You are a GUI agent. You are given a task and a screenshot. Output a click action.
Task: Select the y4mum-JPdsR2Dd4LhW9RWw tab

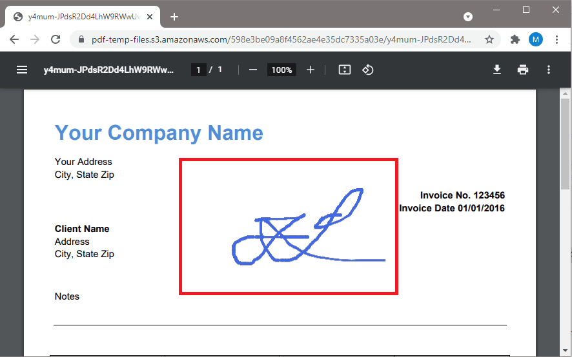click(81, 17)
